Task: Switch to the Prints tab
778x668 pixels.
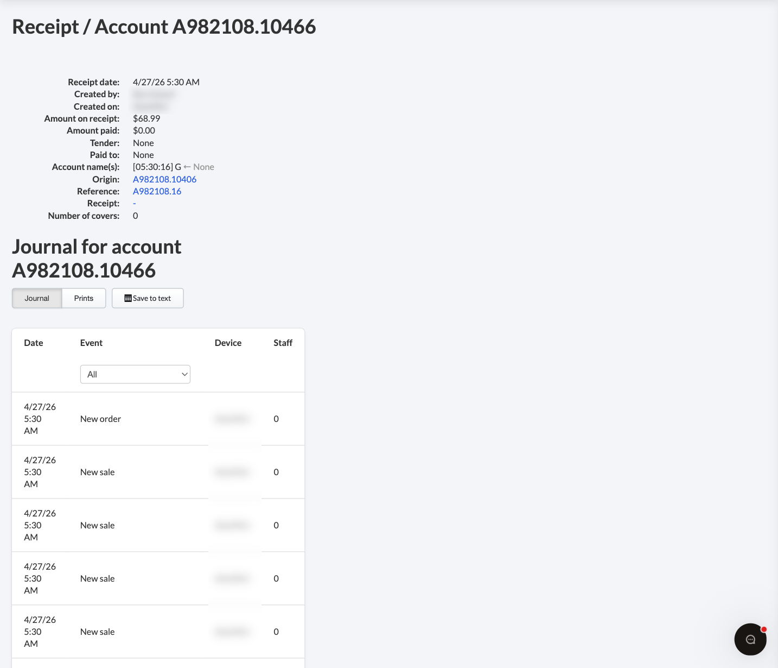Action: click(84, 298)
